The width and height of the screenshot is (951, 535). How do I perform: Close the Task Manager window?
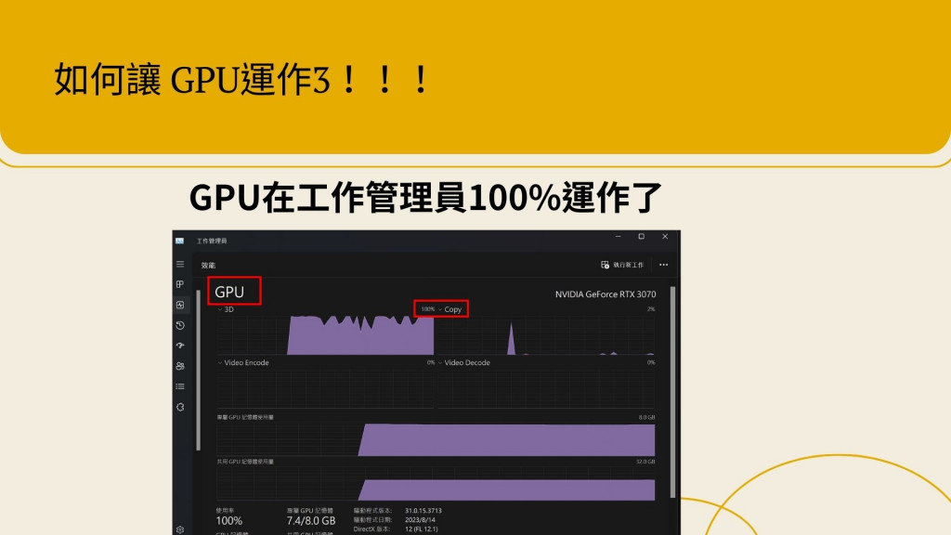click(665, 237)
